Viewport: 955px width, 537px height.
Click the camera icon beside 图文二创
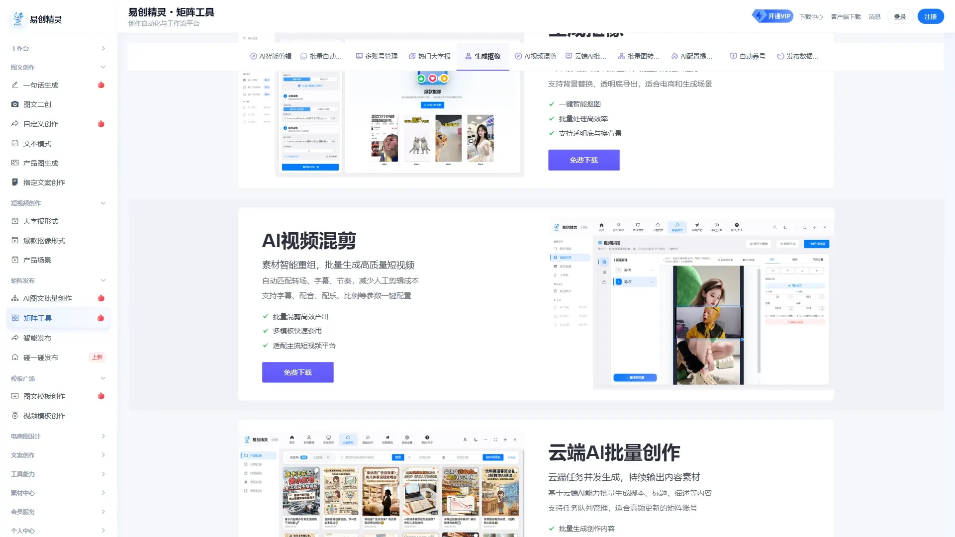[x=15, y=104]
